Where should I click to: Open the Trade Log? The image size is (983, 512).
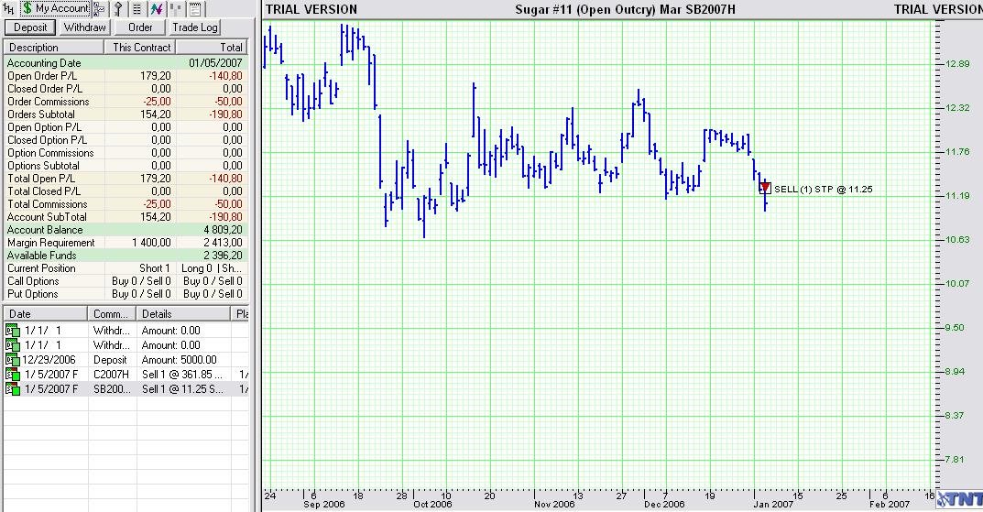pos(195,27)
